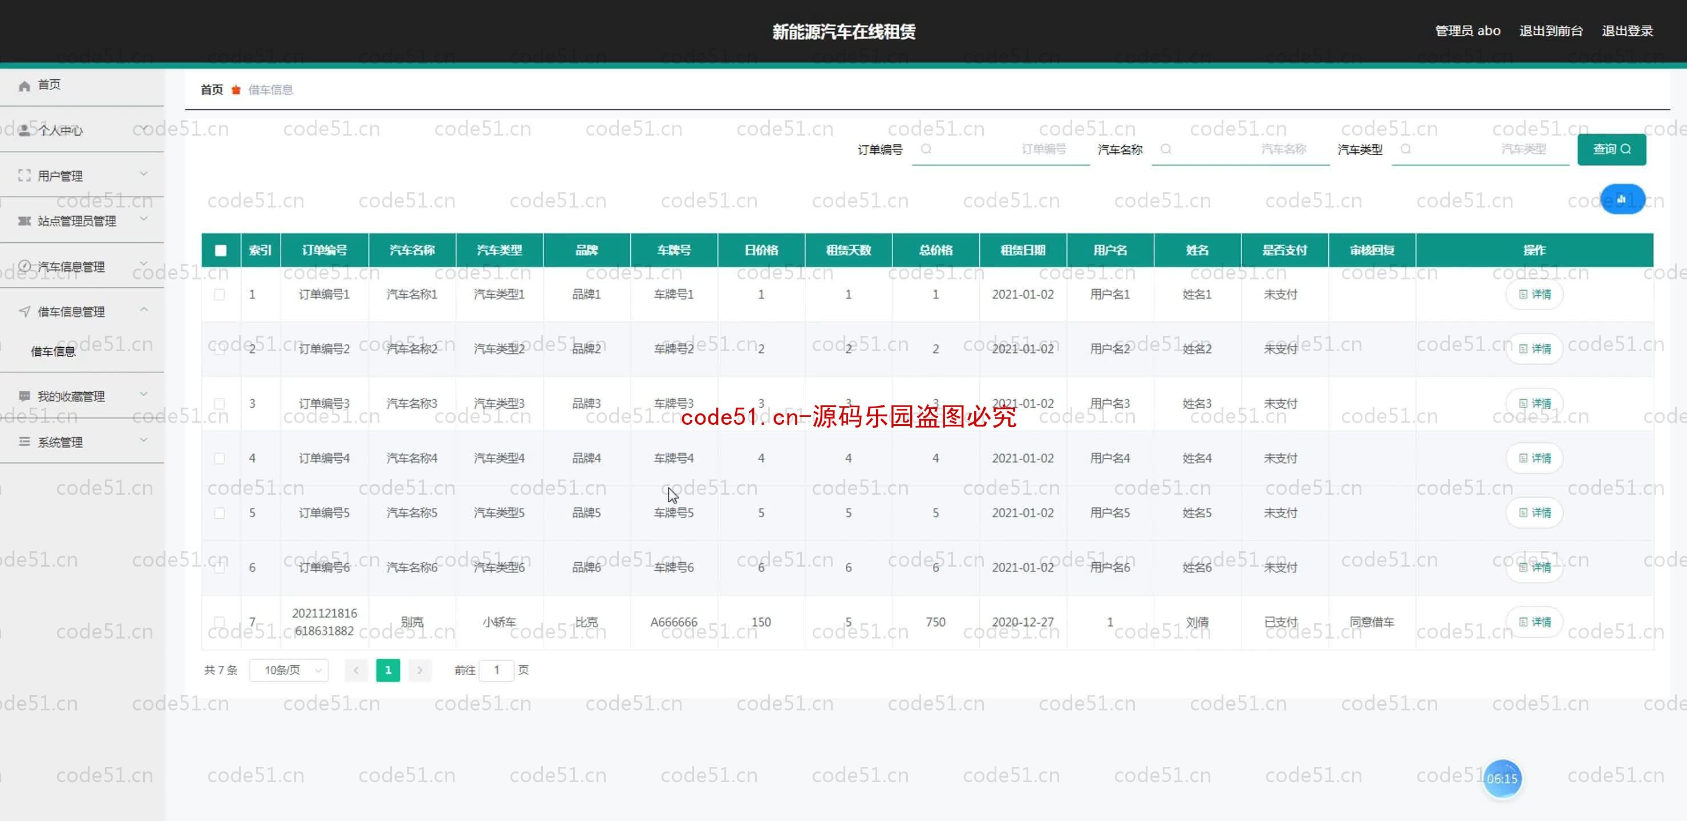Check the row 4 checkbox for 订单编号4

coord(220,458)
